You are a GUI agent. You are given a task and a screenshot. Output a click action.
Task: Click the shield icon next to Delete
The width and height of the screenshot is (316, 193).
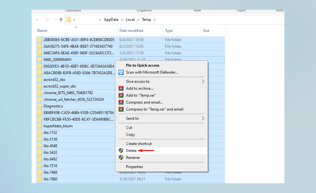click(x=121, y=151)
